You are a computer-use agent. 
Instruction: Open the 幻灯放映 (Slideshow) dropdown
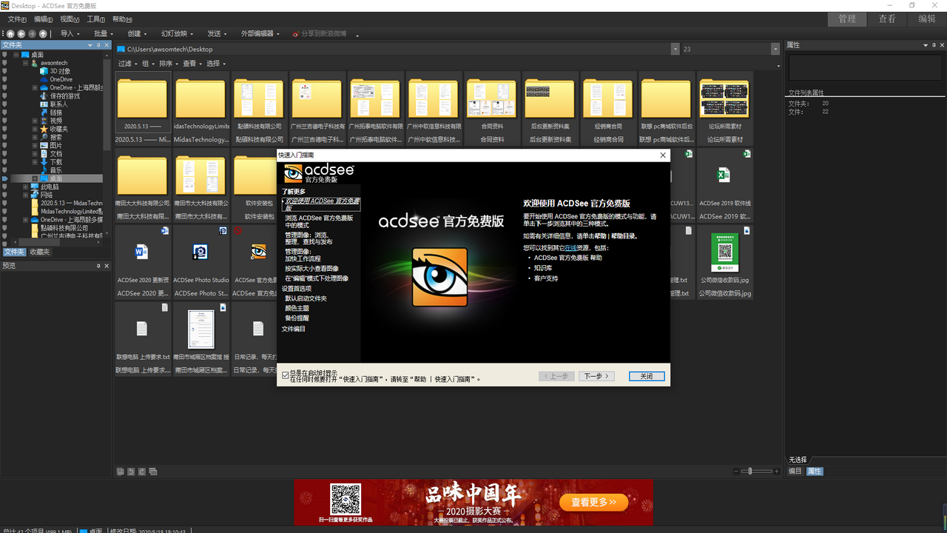tap(177, 34)
